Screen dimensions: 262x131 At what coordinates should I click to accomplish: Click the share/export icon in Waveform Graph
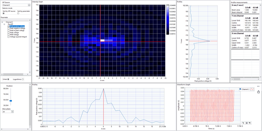[x=258, y=92]
